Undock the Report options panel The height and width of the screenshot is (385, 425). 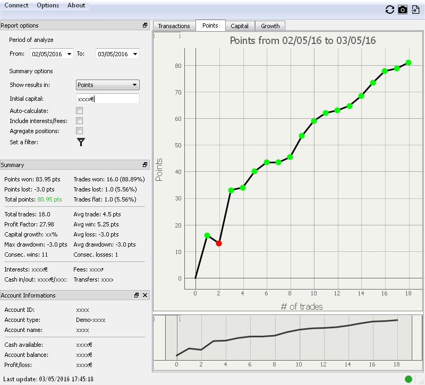(x=145, y=25)
